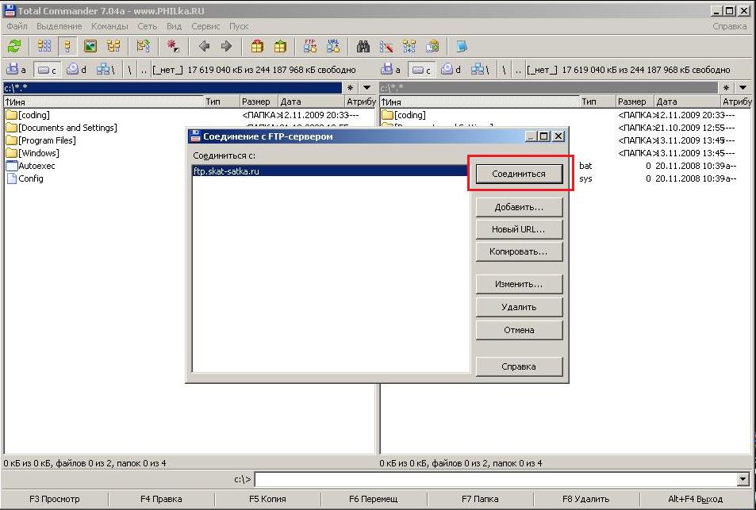Open the Выделение menu

pos(59,26)
